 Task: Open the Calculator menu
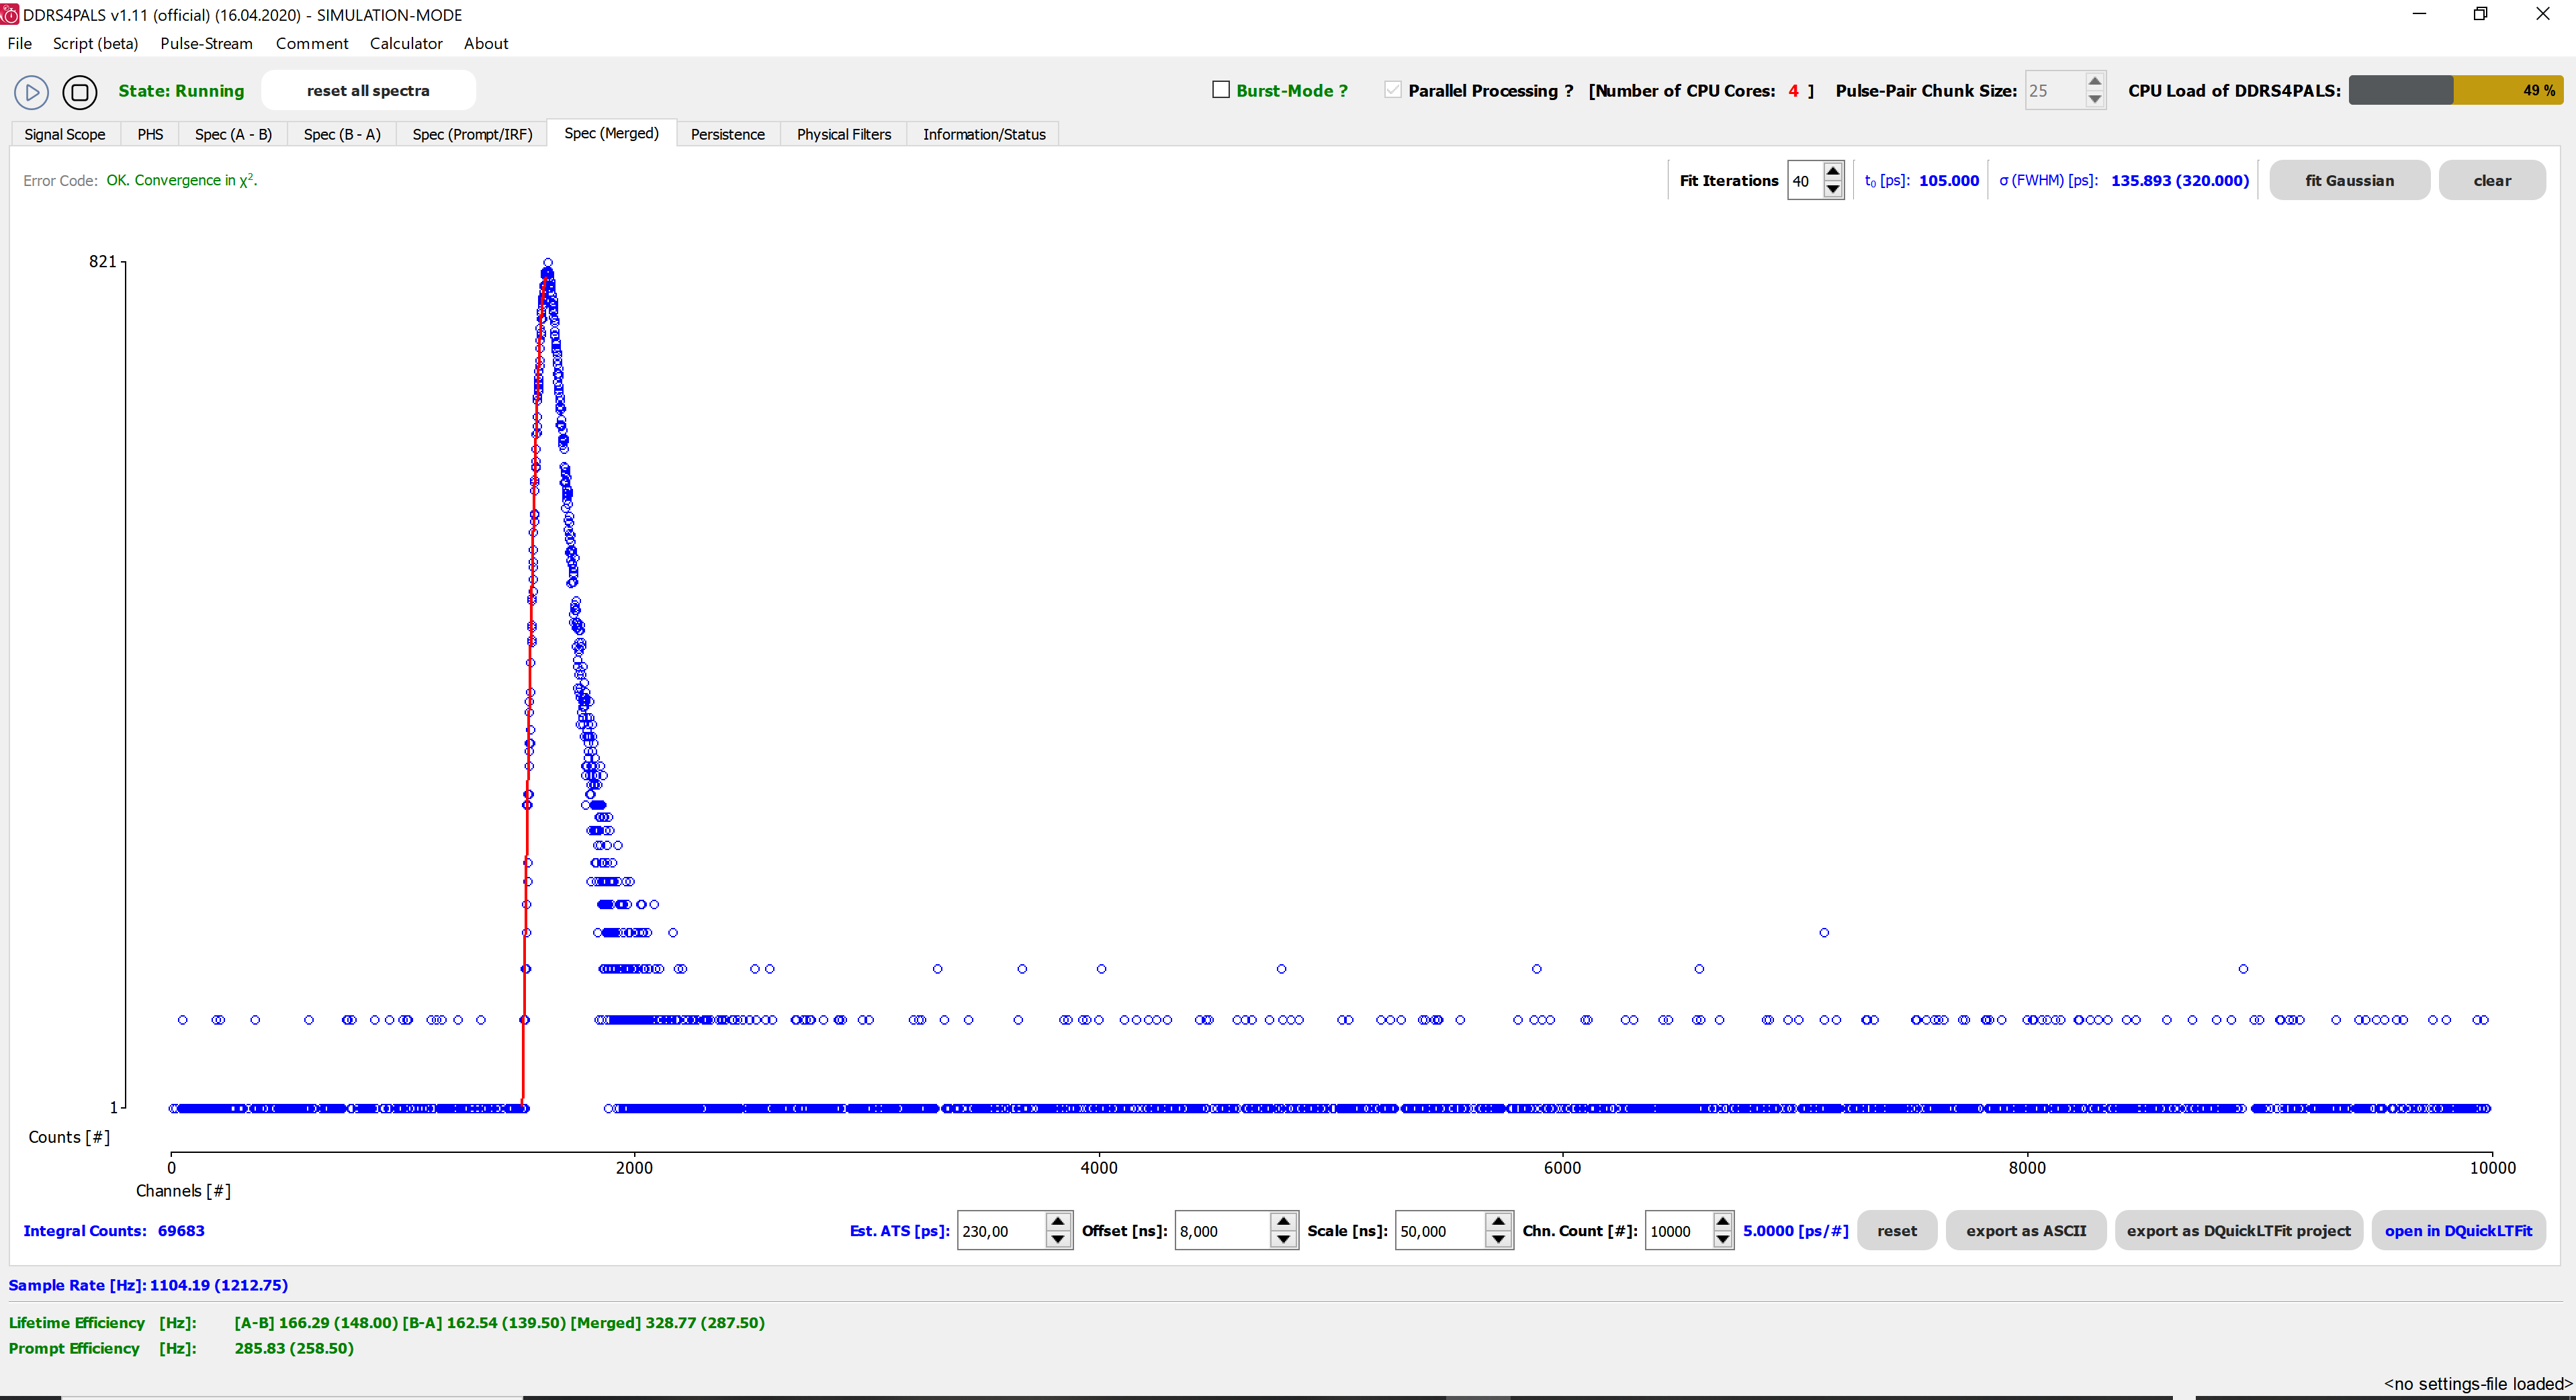click(406, 43)
